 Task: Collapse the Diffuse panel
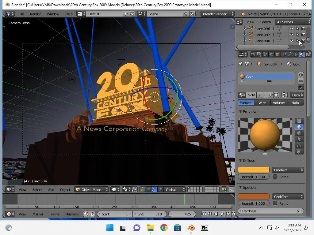(240, 160)
